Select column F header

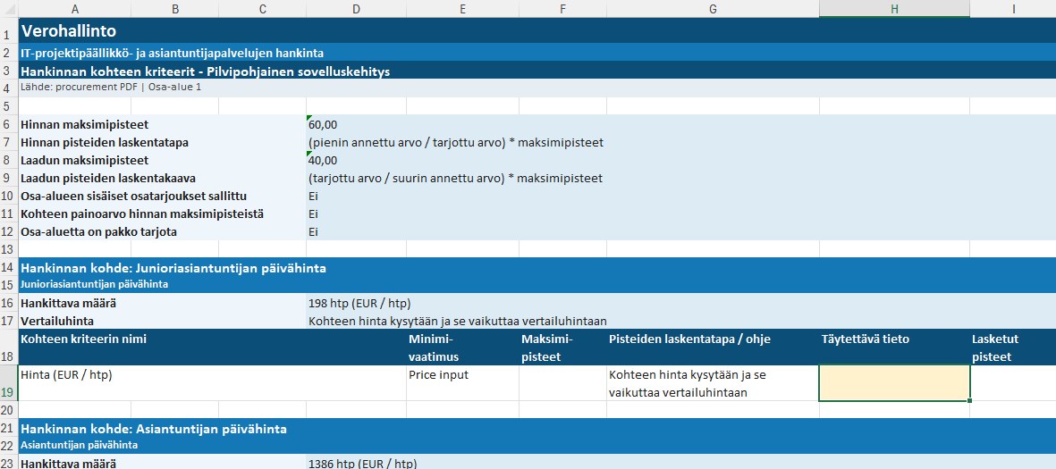[563, 9]
